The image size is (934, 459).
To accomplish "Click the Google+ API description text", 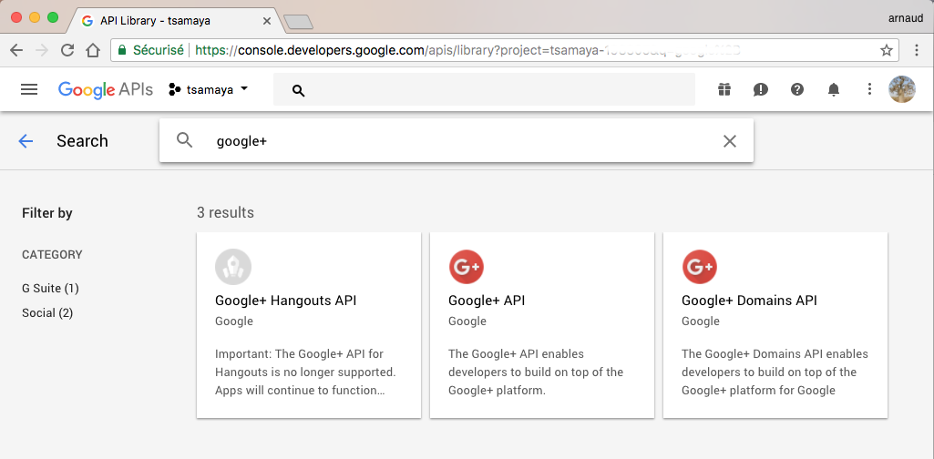I will tap(536, 372).
